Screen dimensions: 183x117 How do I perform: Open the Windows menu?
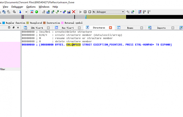44,7
